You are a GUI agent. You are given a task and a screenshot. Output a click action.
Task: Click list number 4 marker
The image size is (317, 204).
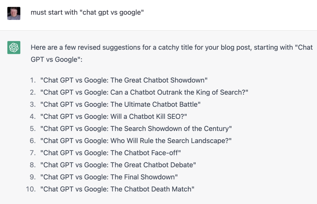33,116
